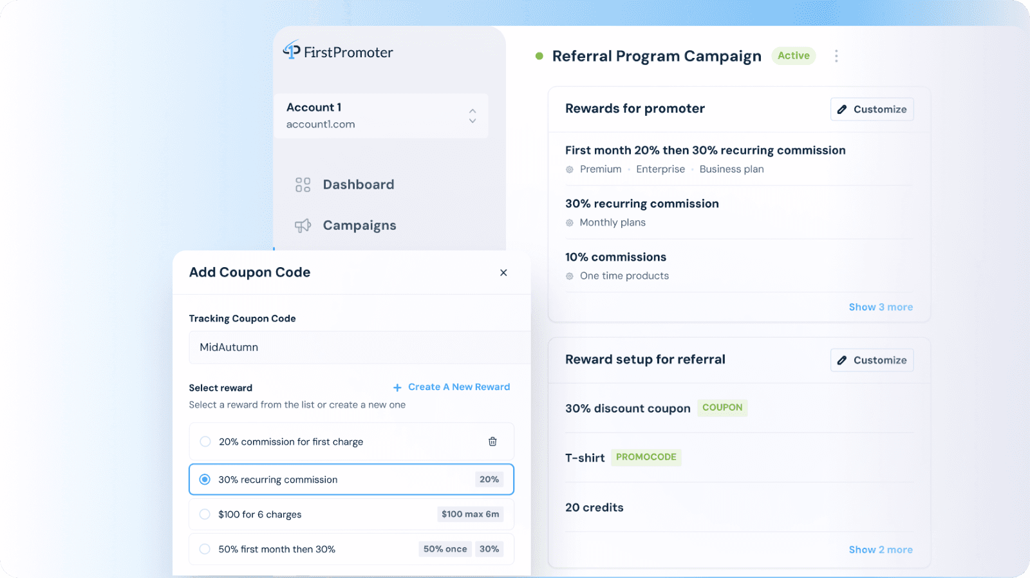Click the 20% tag on recurring commission
Viewport: 1030px width, 578px height.
489,480
